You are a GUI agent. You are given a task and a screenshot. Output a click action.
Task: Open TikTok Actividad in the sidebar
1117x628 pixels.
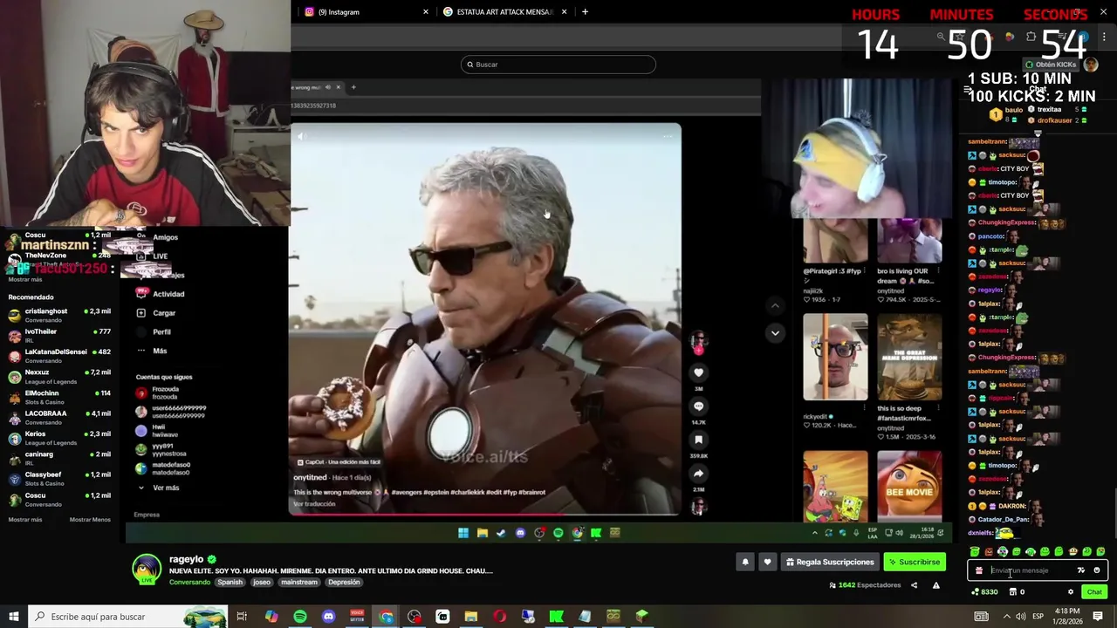click(x=161, y=294)
